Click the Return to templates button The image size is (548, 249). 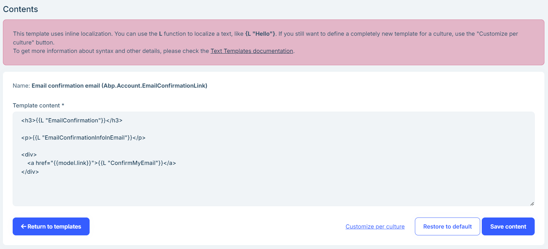pyautogui.click(x=51, y=226)
